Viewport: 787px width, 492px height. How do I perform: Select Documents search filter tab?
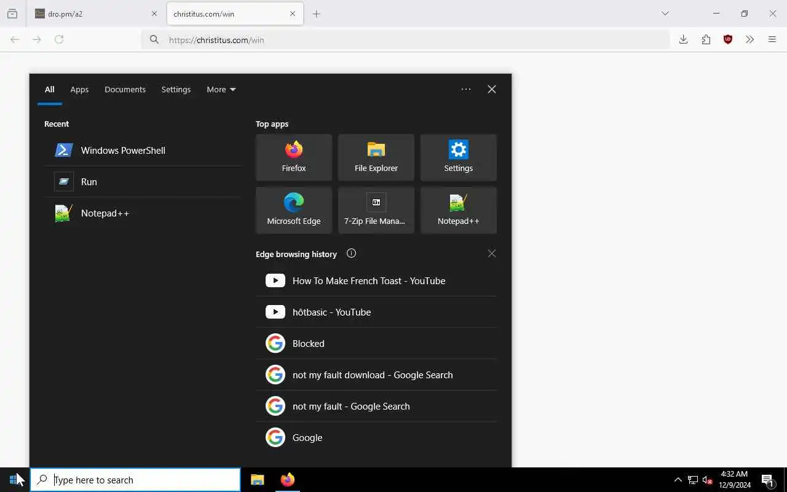[125, 89]
